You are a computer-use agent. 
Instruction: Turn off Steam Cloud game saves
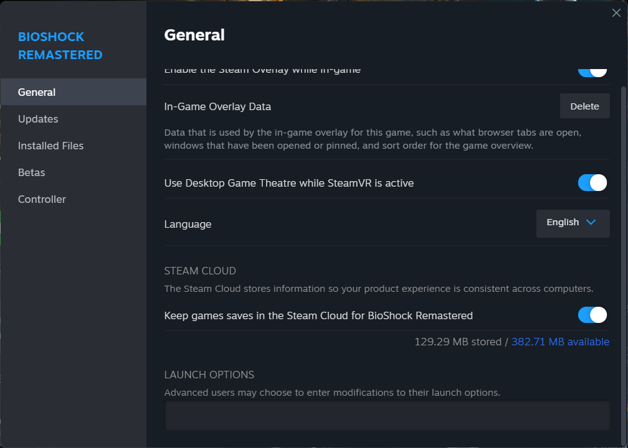(592, 315)
